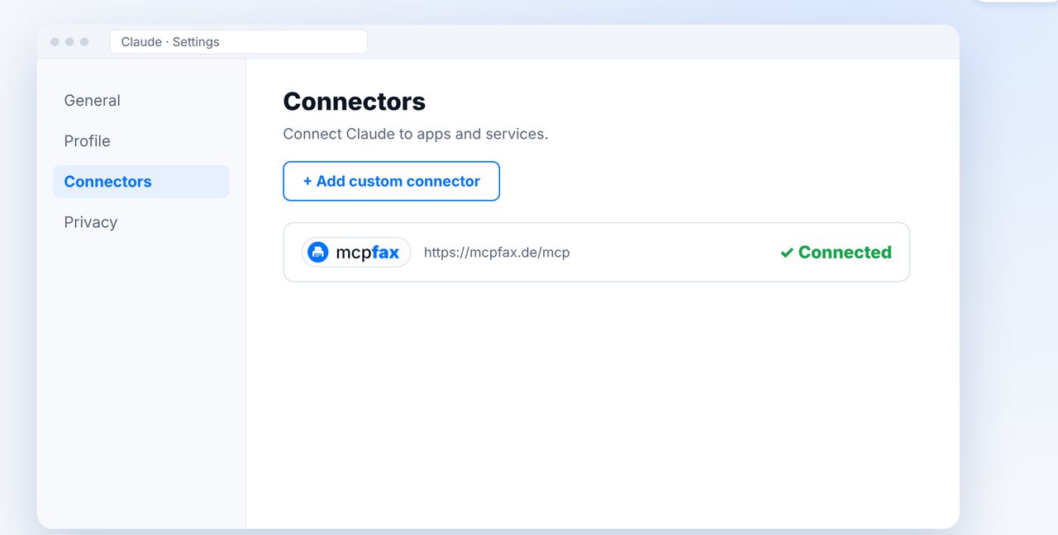Click the mcpfax logo badge text
Viewport: 1058px width, 535px height.
pos(368,253)
